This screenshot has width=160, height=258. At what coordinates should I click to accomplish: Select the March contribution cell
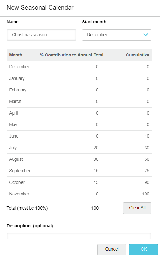click(x=70, y=101)
